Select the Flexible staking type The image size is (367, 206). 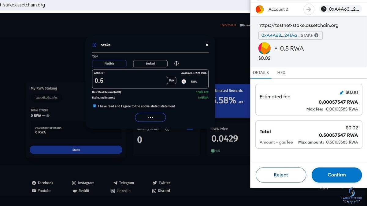coord(109,63)
